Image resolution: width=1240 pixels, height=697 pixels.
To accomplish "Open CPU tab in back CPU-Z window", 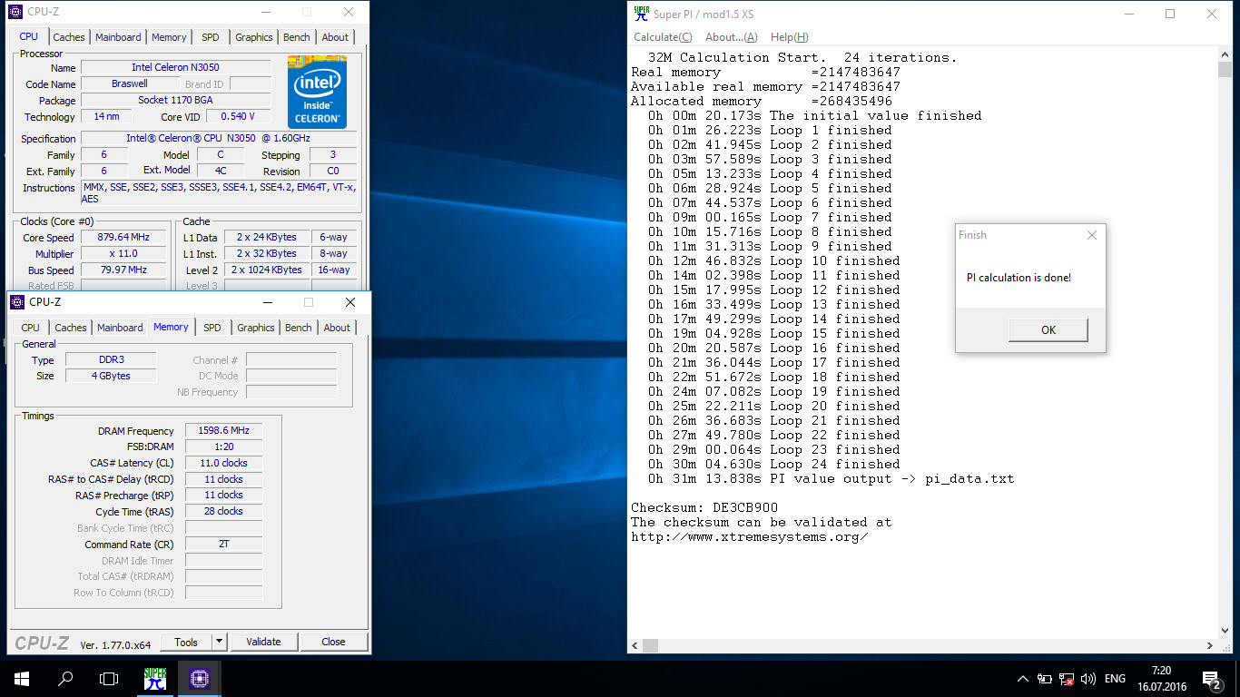I will pyautogui.click(x=29, y=36).
